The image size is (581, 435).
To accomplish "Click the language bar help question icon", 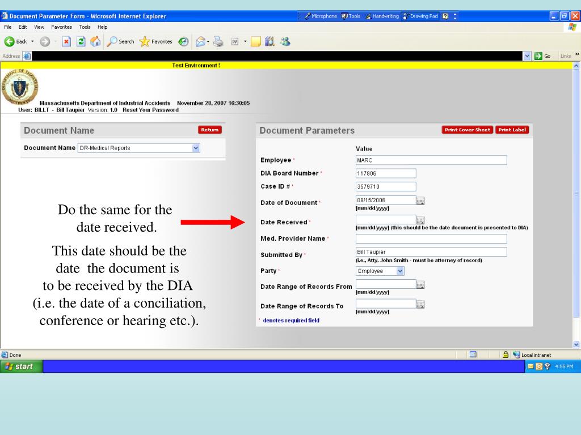I will click(445, 16).
